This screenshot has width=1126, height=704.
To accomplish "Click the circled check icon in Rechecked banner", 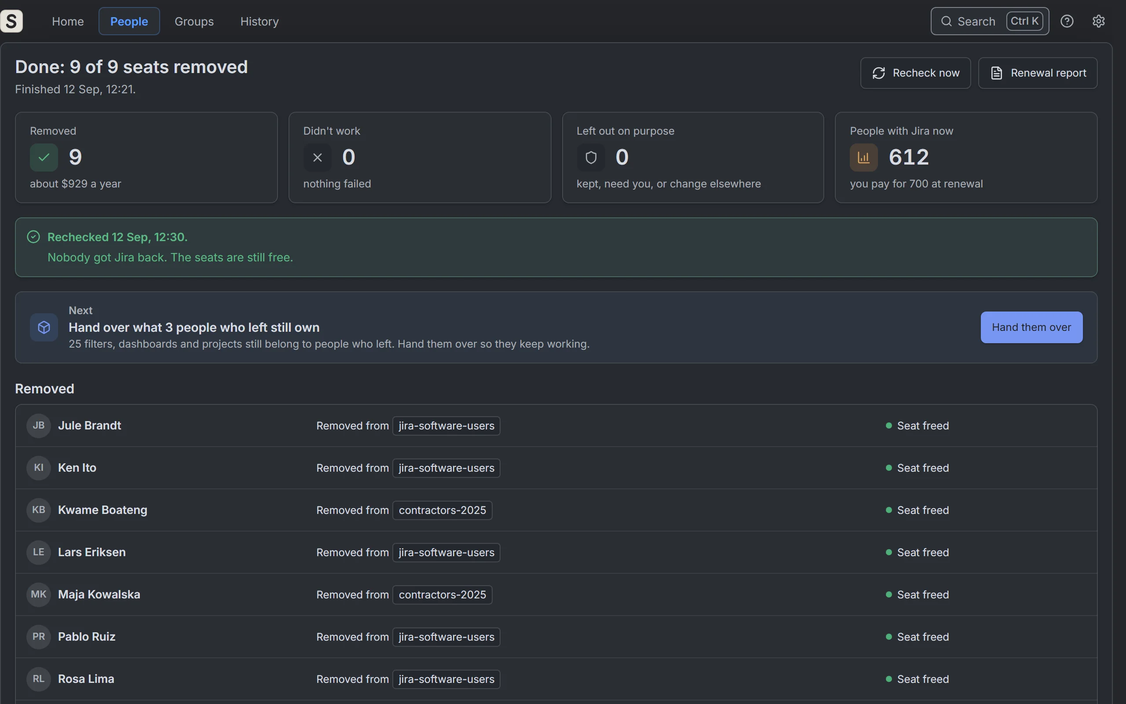I will coord(33,237).
